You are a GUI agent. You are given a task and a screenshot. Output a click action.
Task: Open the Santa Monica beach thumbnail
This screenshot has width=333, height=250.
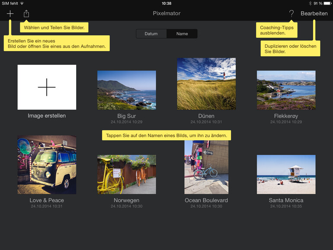coord(286,174)
